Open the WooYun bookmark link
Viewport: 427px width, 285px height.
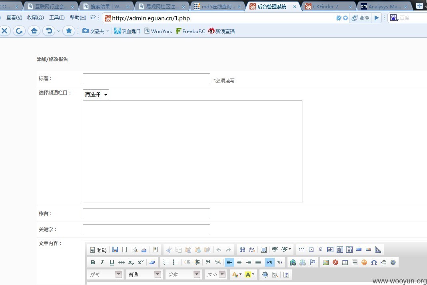(x=158, y=31)
